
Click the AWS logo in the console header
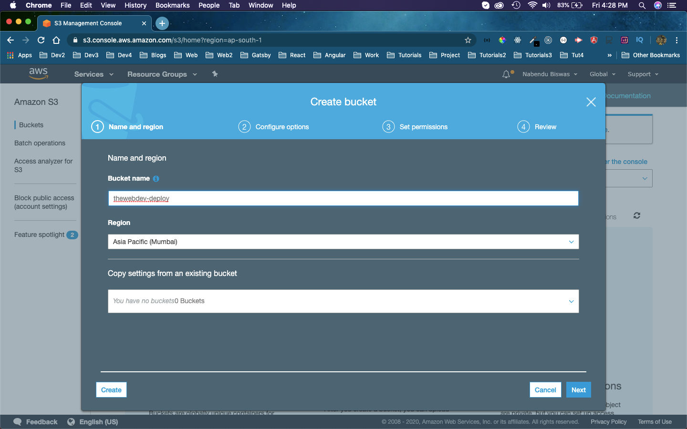pyautogui.click(x=38, y=73)
